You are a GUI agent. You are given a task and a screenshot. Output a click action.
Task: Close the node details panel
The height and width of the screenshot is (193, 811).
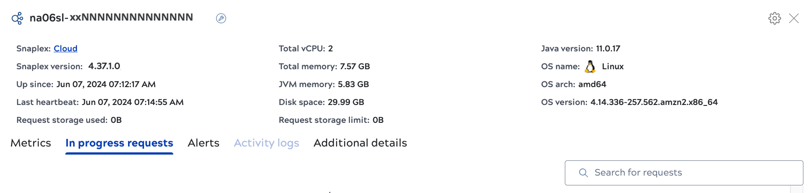(x=794, y=18)
